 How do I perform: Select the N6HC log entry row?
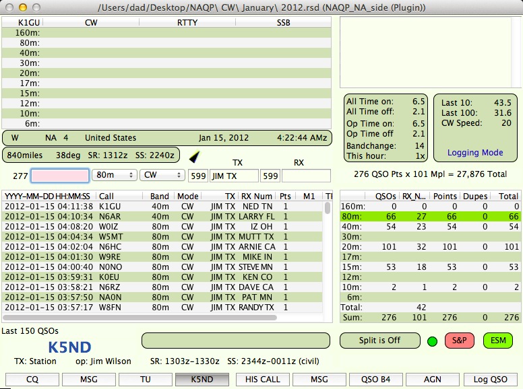(162, 247)
